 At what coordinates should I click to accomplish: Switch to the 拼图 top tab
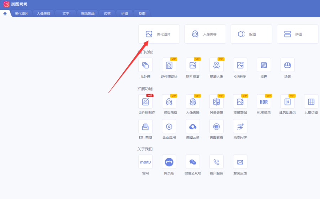tap(124, 13)
